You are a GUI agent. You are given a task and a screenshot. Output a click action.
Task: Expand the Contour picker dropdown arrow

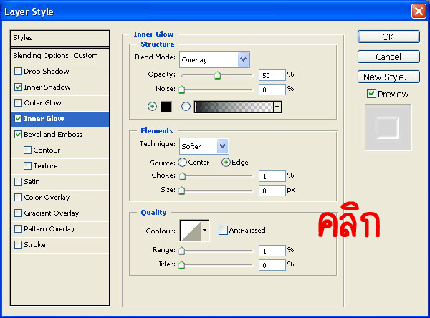(205, 231)
